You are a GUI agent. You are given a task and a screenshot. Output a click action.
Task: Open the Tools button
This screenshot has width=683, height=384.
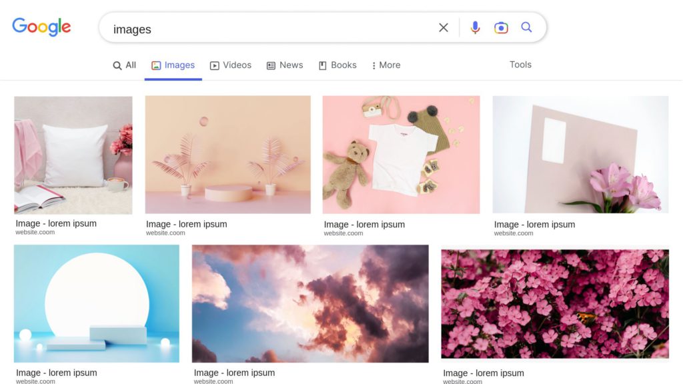click(520, 65)
